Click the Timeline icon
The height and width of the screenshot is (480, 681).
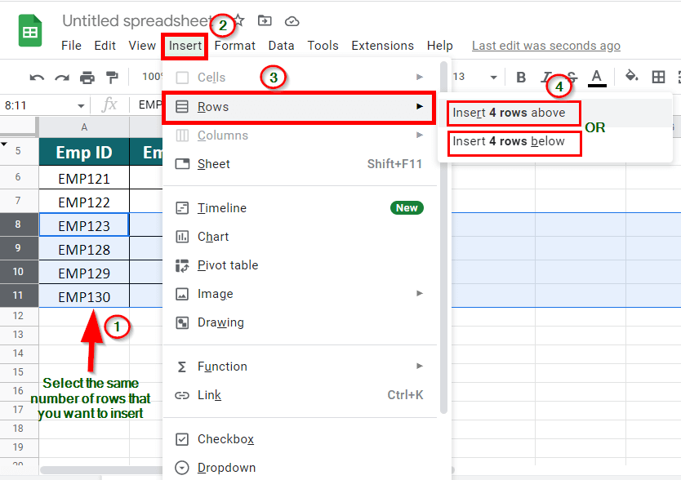(x=182, y=208)
